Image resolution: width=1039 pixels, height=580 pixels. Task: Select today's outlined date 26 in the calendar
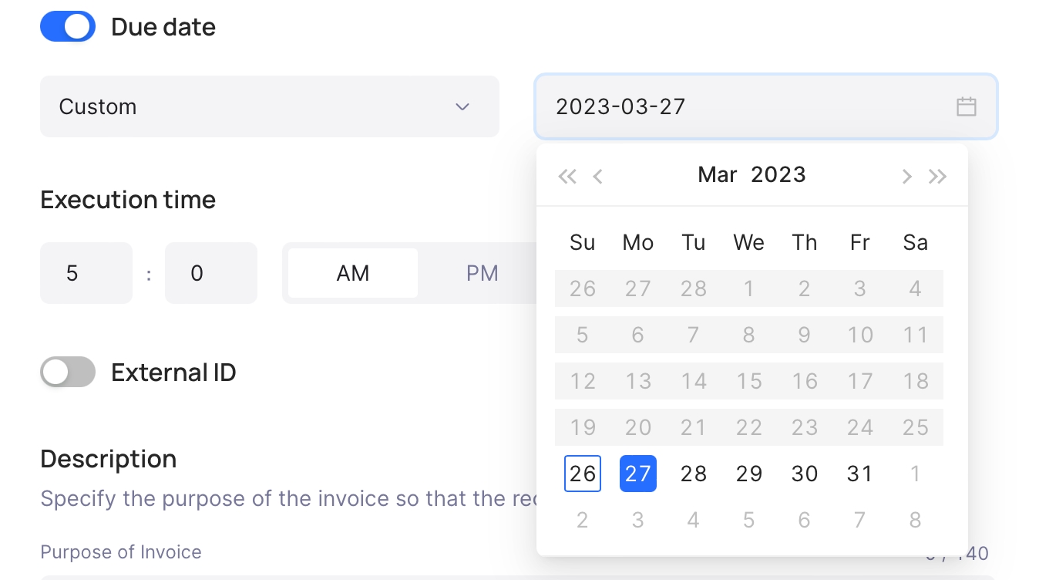(x=583, y=474)
